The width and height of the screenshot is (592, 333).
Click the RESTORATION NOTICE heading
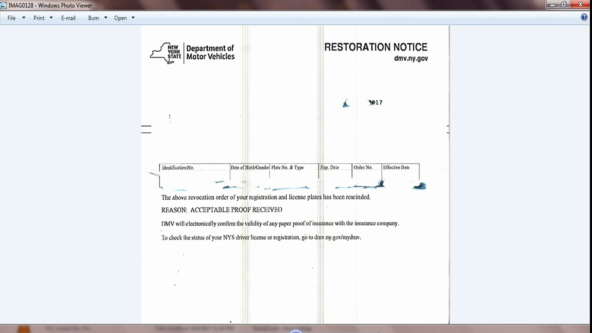pyautogui.click(x=376, y=47)
